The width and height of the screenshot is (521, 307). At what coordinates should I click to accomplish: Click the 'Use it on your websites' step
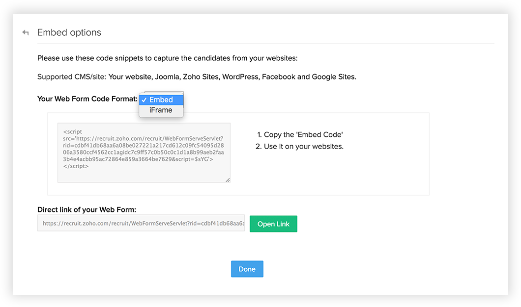coord(303,146)
